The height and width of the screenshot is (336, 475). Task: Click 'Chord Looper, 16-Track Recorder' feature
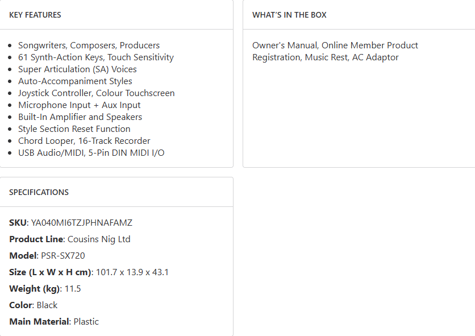pos(84,141)
